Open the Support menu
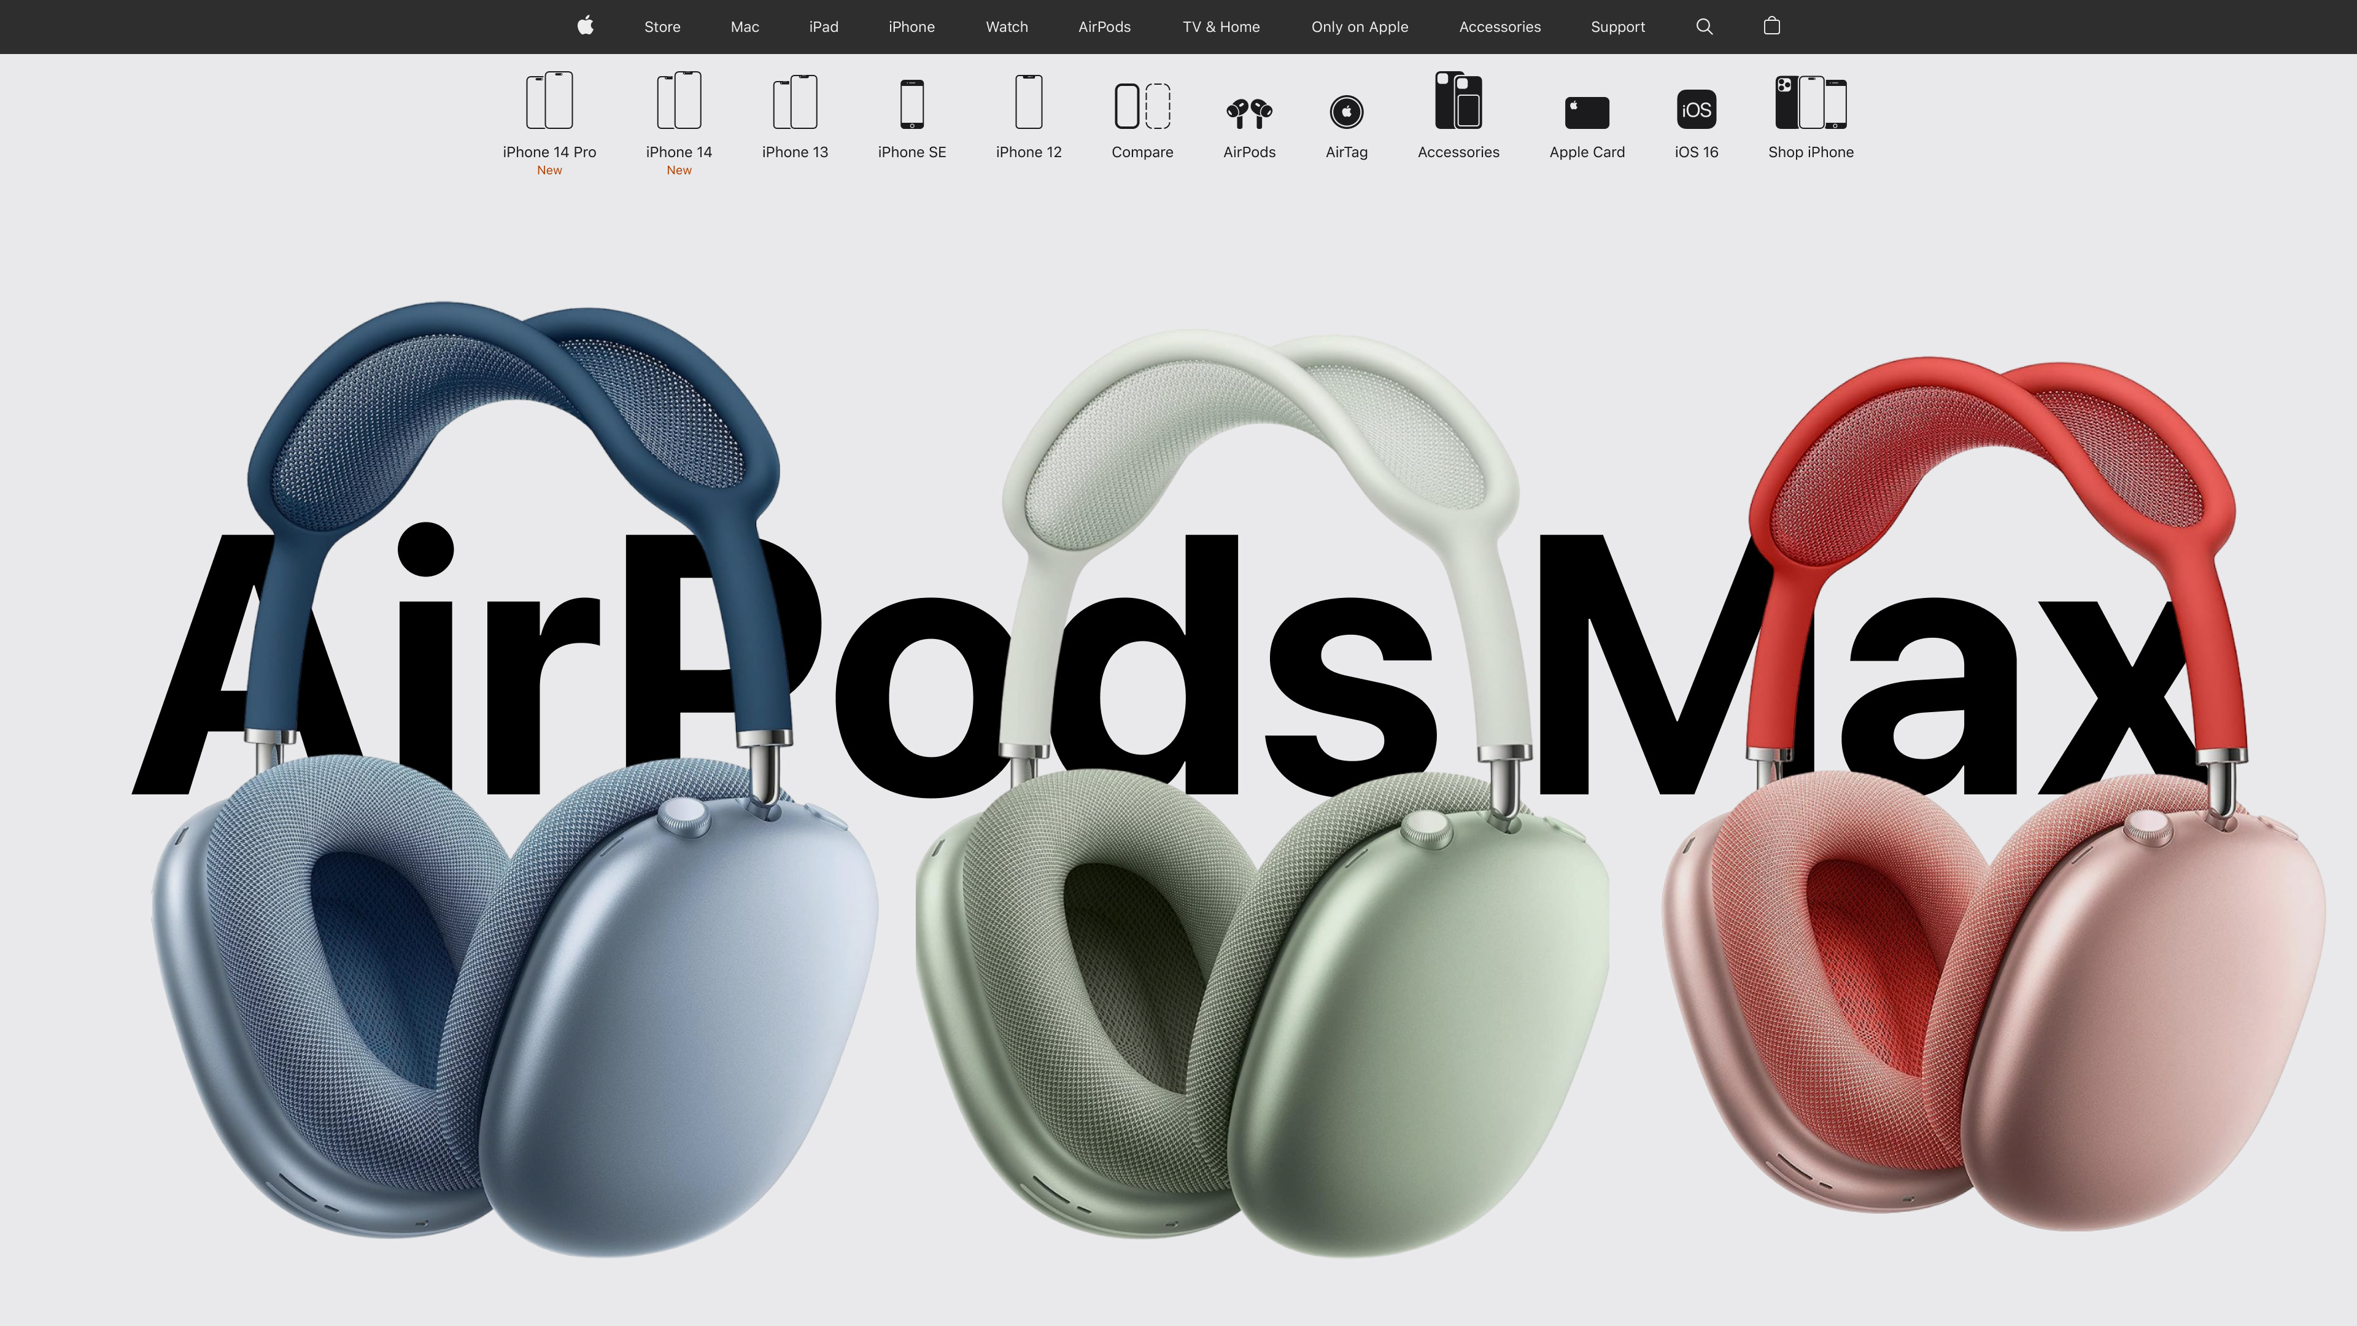2357x1326 pixels. point(1618,26)
